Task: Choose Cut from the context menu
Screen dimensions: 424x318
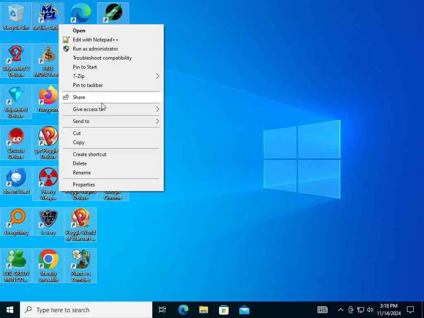Action: pyautogui.click(x=111, y=133)
